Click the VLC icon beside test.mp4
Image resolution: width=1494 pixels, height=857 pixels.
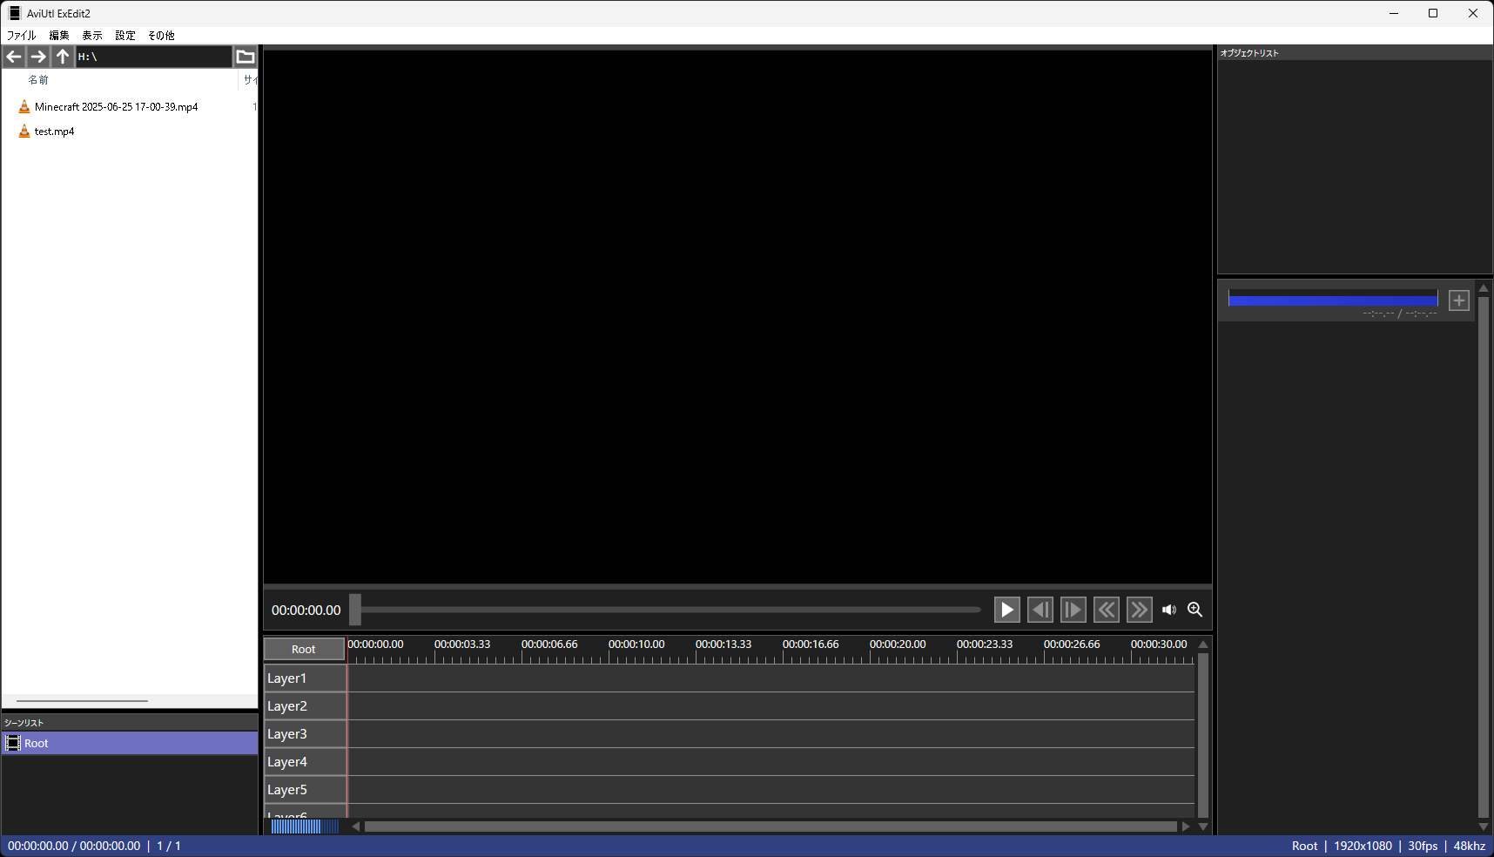24,132
